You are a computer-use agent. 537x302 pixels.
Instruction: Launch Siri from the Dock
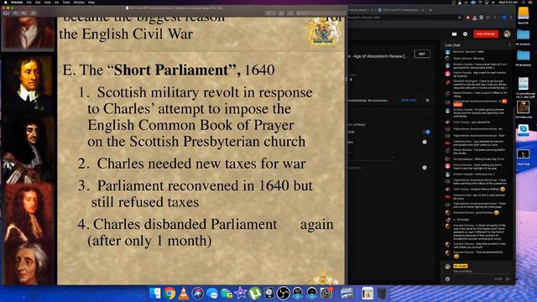pos(198,294)
